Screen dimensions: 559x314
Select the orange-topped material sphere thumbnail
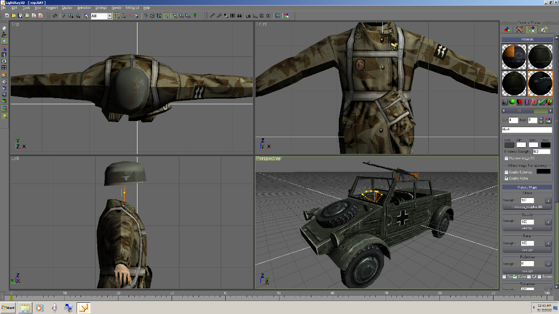point(514,56)
